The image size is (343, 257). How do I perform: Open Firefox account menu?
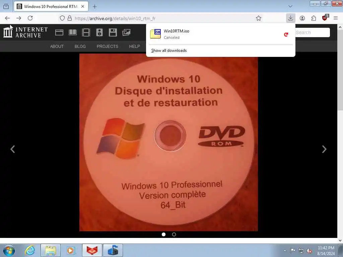(x=302, y=18)
